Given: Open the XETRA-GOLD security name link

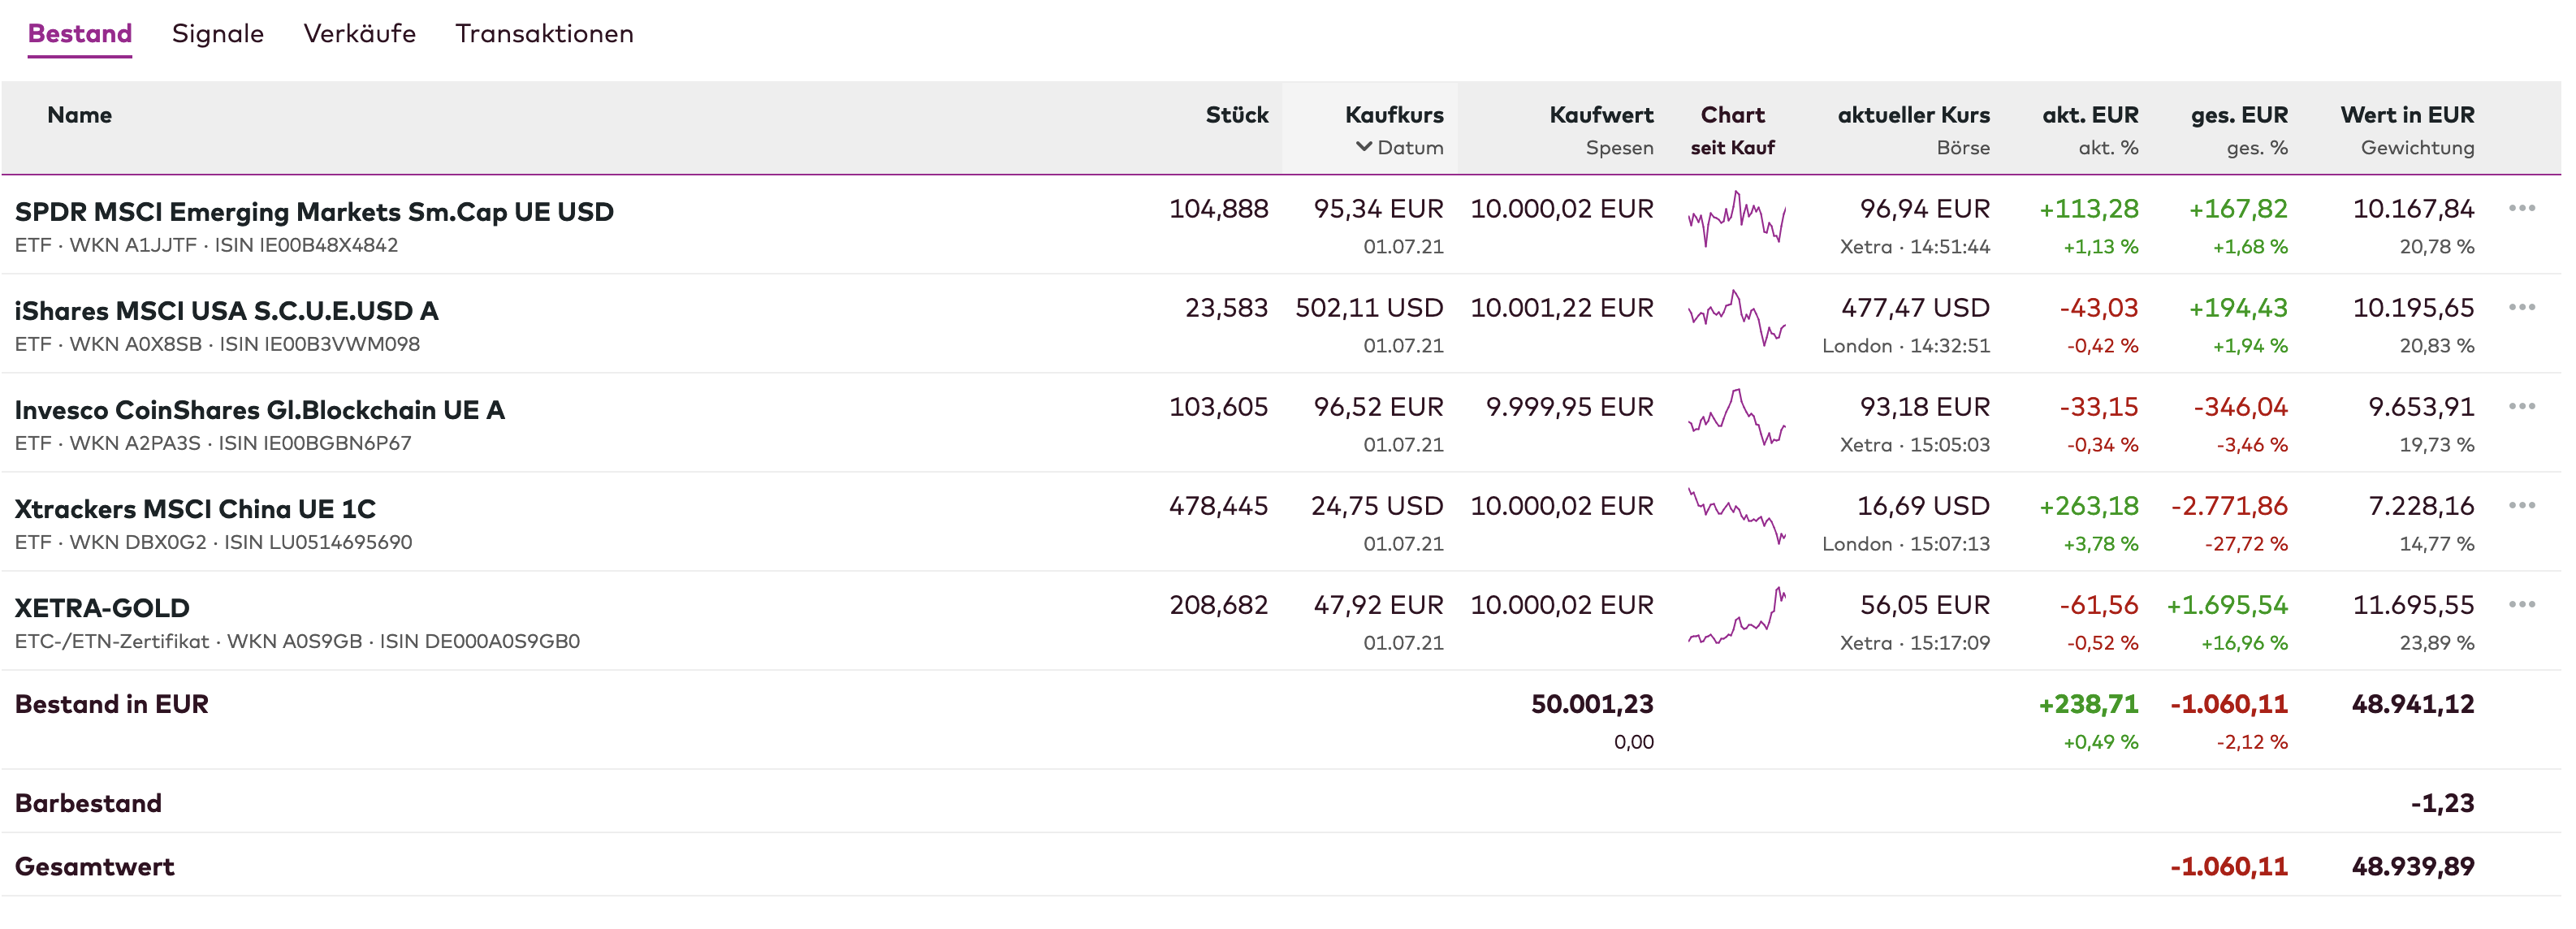Looking at the screenshot, I should 102,608.
